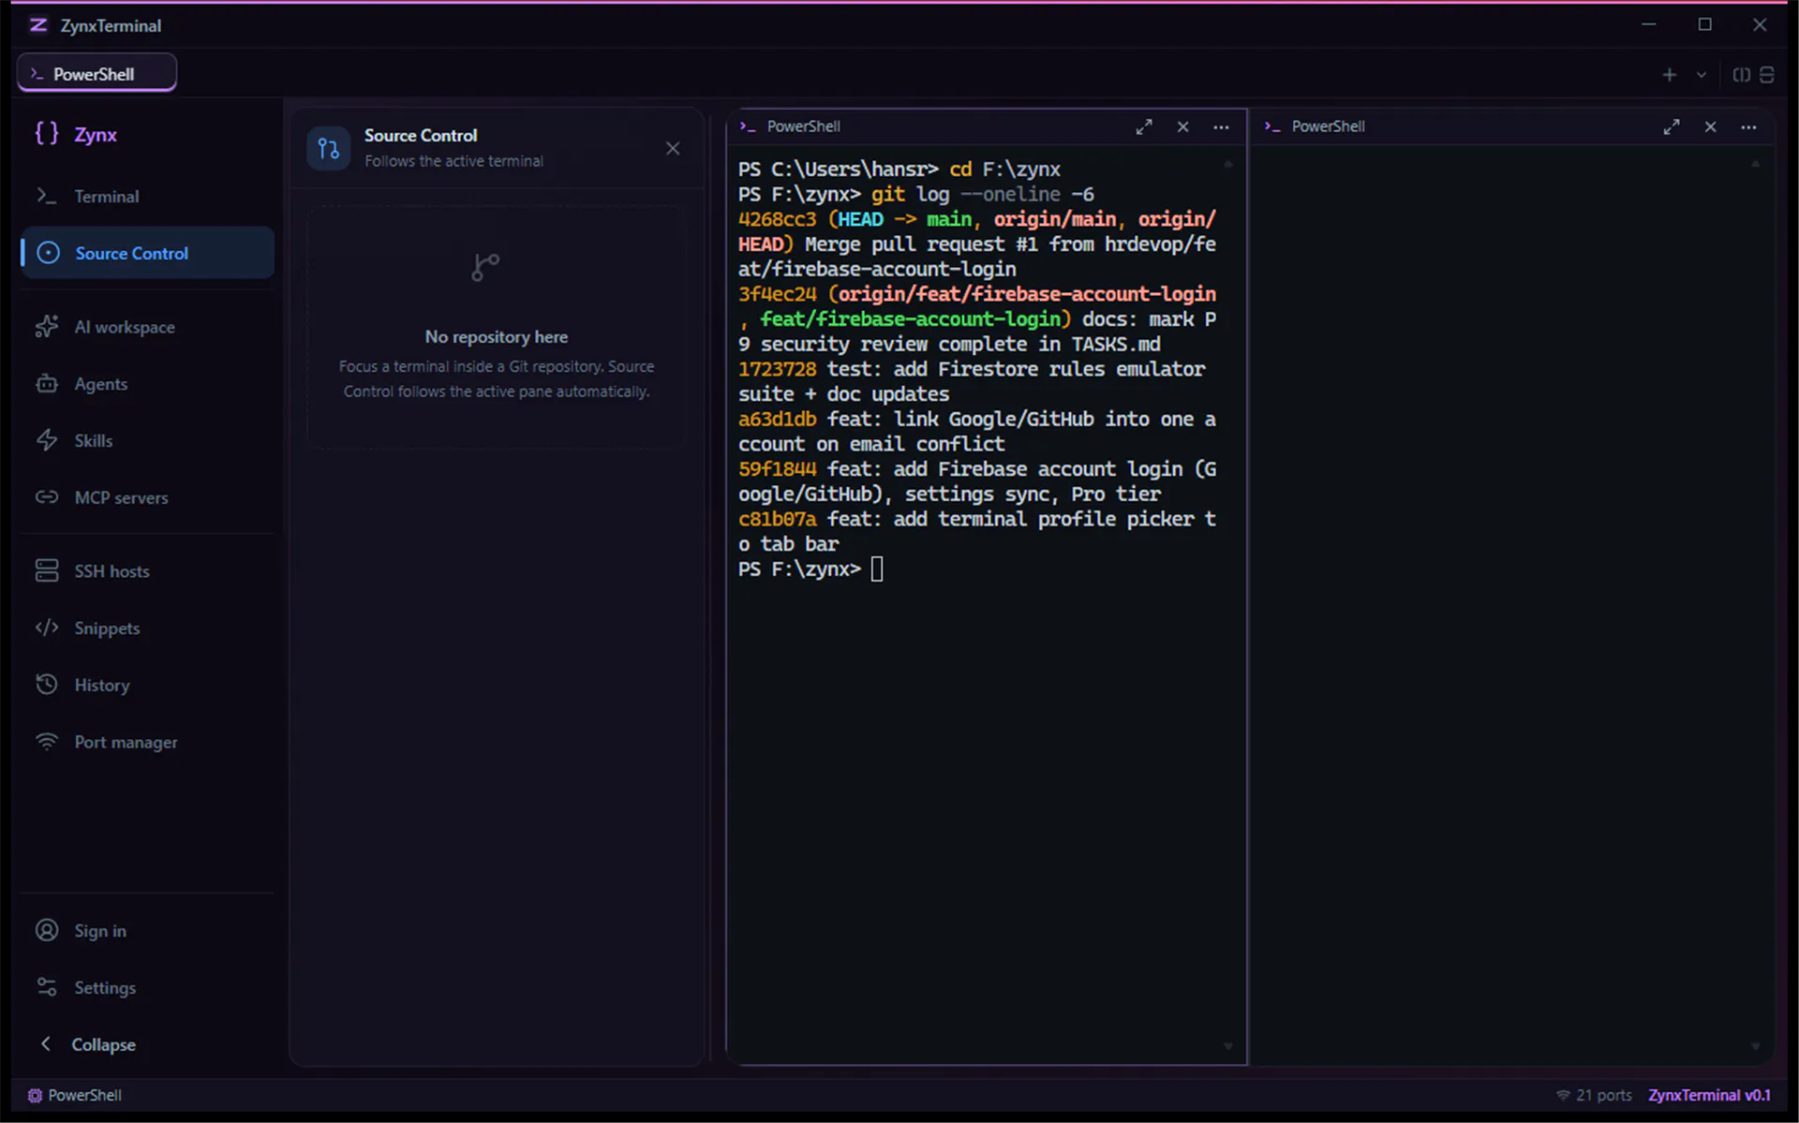Split pane vertically icon in tab bar
Screen dimensions: 1799x1123
pos(1741,75)
